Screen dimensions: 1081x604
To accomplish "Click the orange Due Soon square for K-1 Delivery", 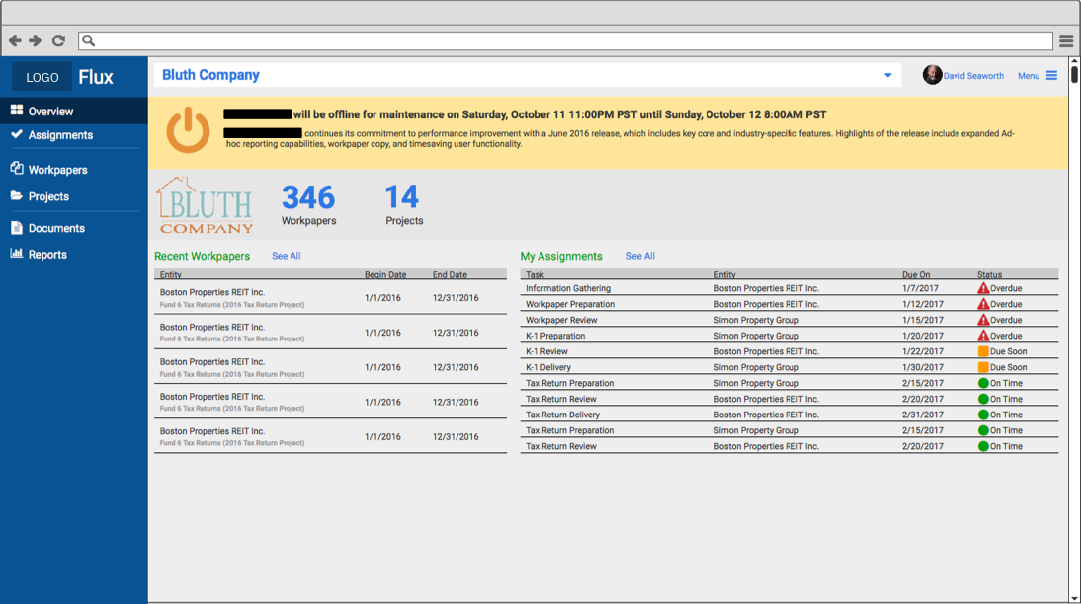I will pyautogui.click(x=983, y=367).
